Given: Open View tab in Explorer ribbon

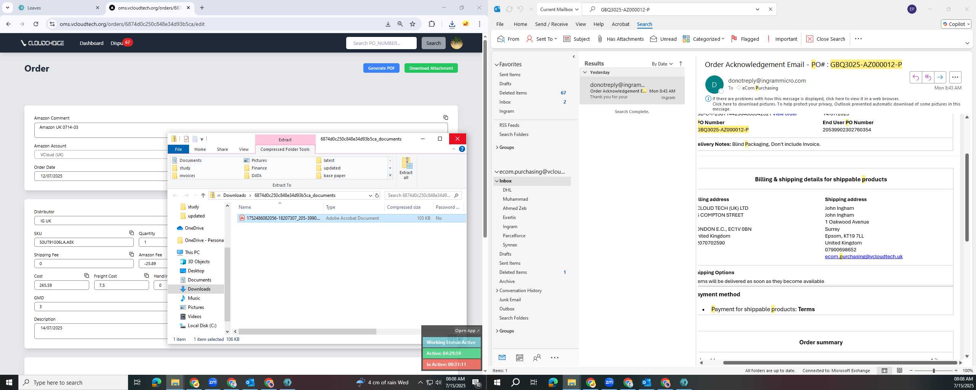Looking at the screenshot, I should click(x=244, y=149).
